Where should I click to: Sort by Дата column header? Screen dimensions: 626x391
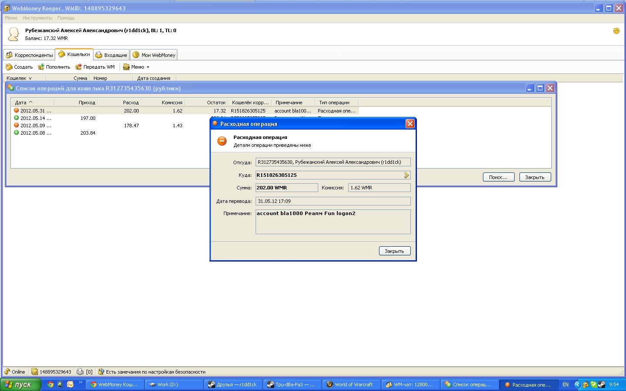pos(33,103)
